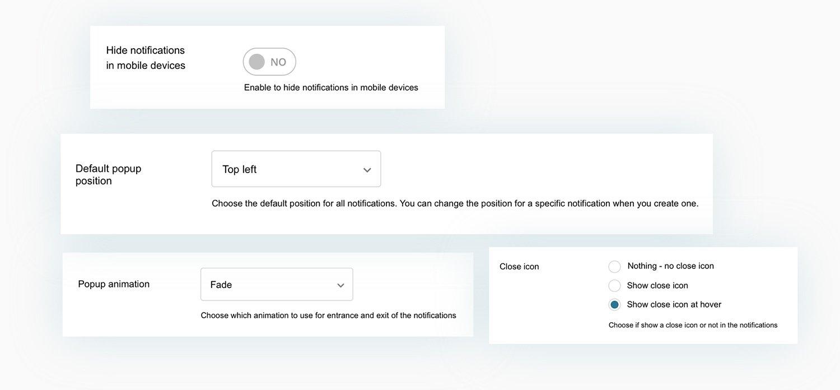840x390 pixels.
Task: Click the chevron arrow in the Fade dropdown
Action: click(340, 285)
